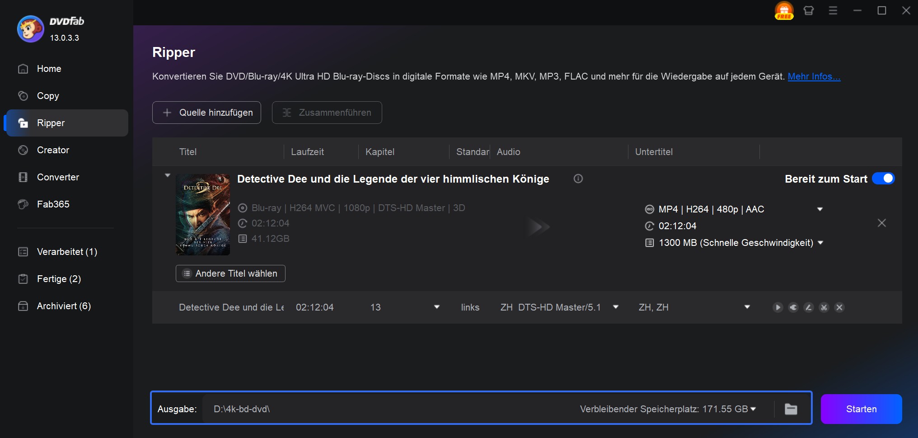This screenshot has width=918, height=438.
Task: Click the output path field D:\4k-bd-dvd\
Action: point(389,409)
